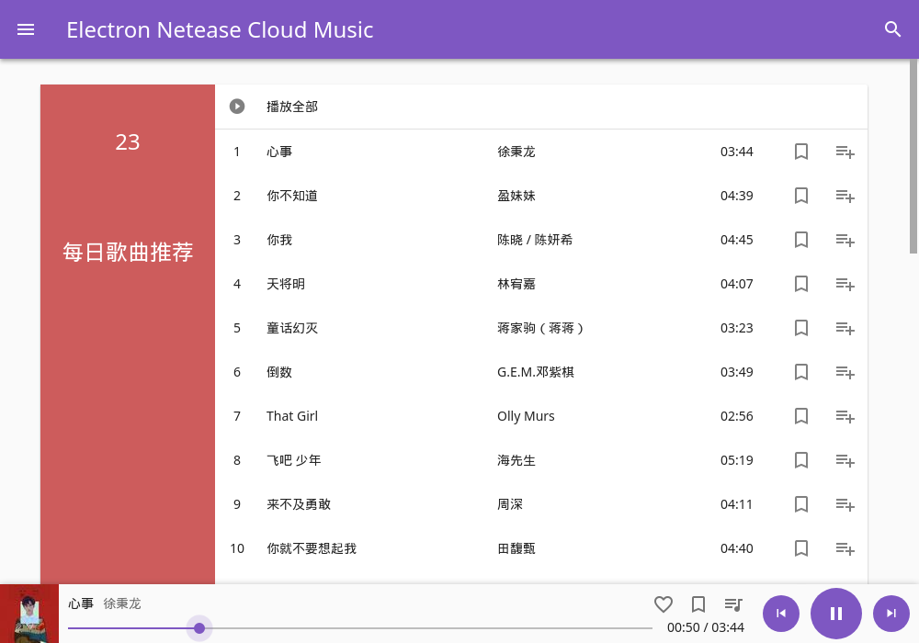Click artist name 海先生
This screenshot has height=643, width=919.
[x=516, y=460]
